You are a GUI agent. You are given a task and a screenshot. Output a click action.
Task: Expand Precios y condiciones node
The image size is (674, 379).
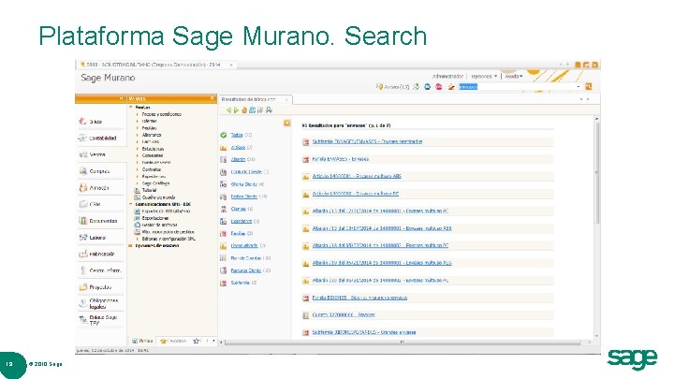(137, 114)
